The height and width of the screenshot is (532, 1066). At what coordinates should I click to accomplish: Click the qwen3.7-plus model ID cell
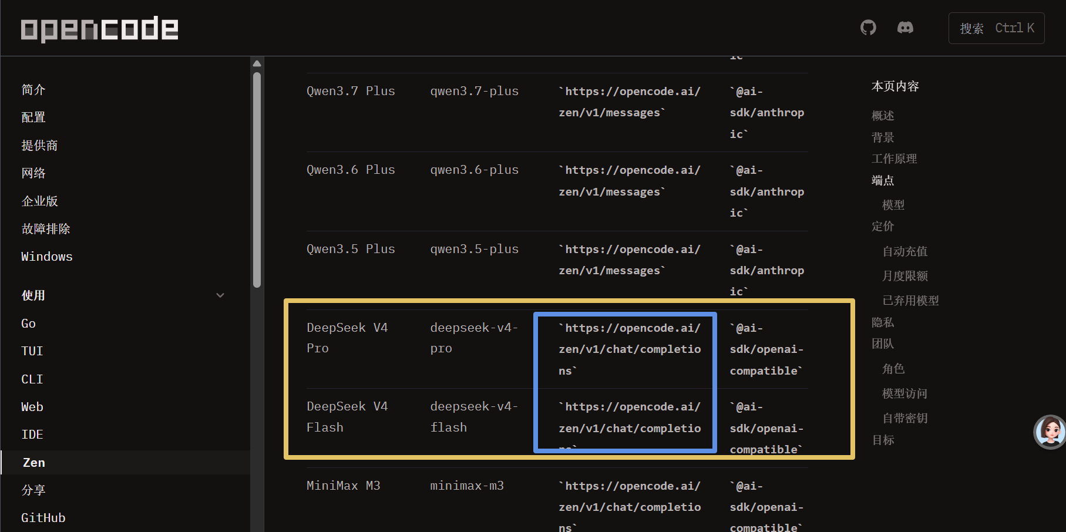pyautogui.click(x=475, y=91)
